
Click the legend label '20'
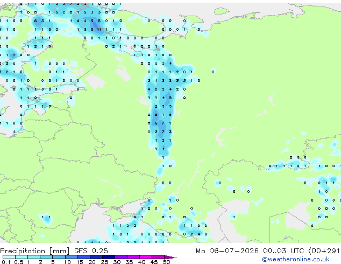pos(92,262)
